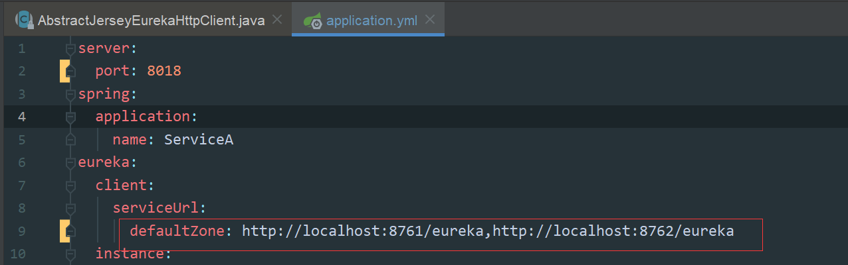Click the localhost:8761 eureka URL
Image resolution: width=848 pixels, height=265 pixels.
(365, 231)
